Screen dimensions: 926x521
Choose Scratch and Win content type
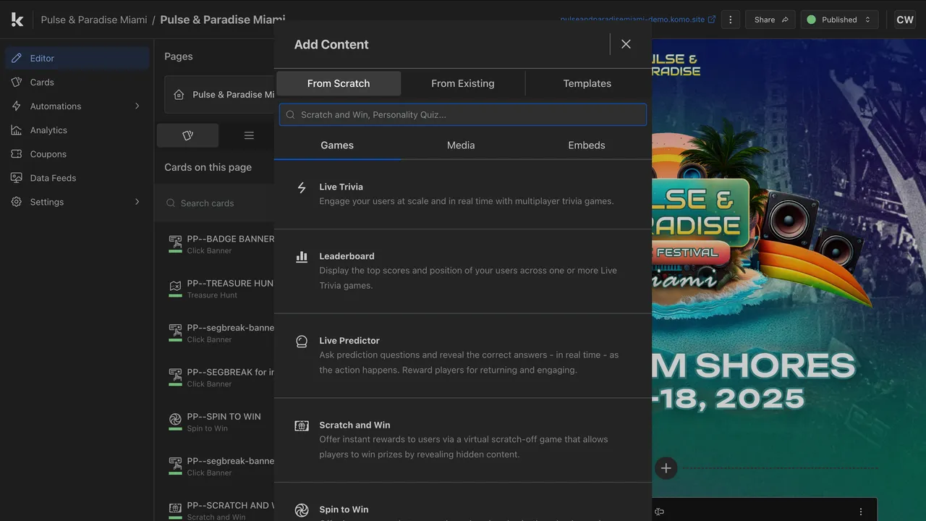pos(463,440)
